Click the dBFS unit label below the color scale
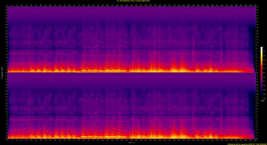The height and width of the screenshot is (145, 267). point(263,101)
